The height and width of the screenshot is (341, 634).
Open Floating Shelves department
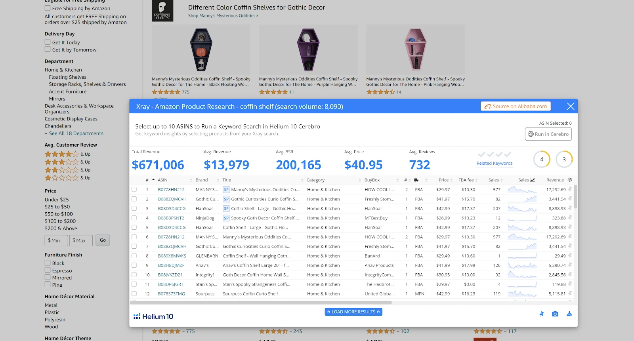67,77
